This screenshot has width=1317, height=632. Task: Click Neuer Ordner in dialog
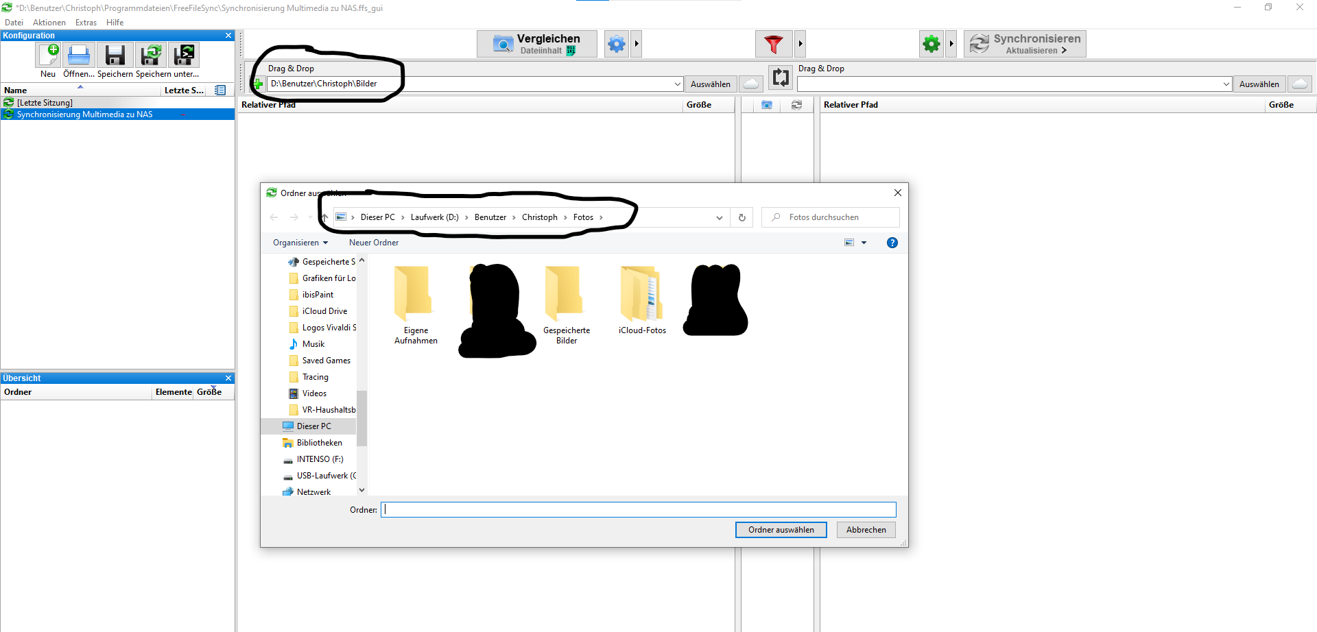pyautogui.click(x=373, y=243)
